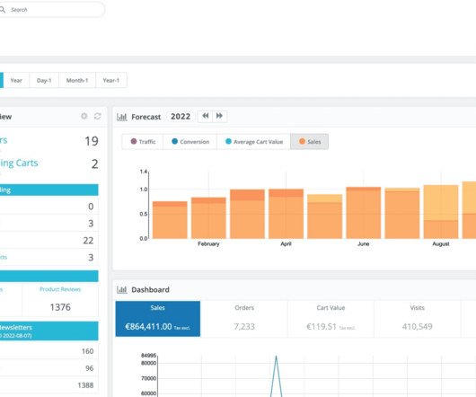Click the Sales orange legend dot
Viewport: 476px width, 397px height.
302,141
